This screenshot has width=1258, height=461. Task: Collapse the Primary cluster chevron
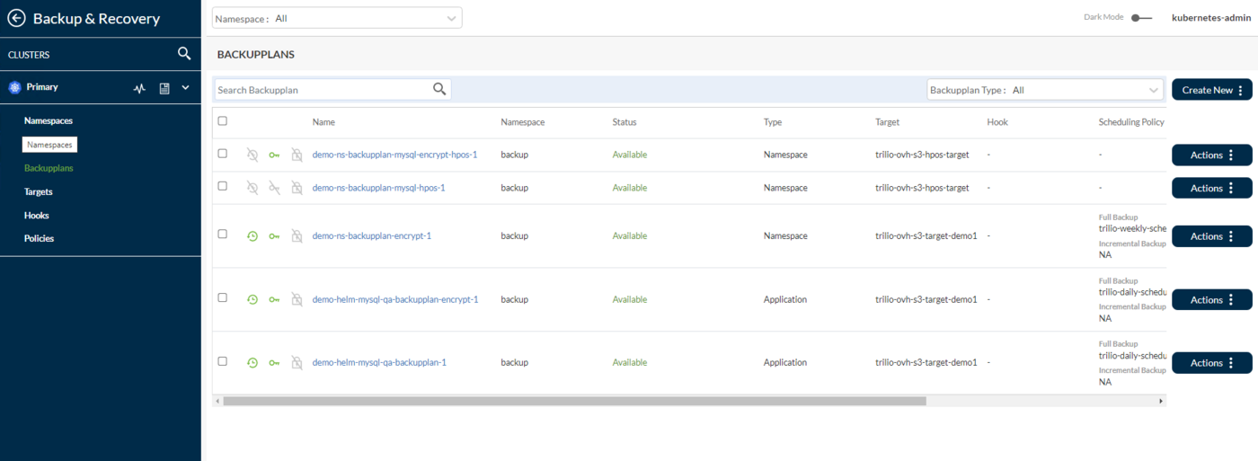[x=186, y=88]
